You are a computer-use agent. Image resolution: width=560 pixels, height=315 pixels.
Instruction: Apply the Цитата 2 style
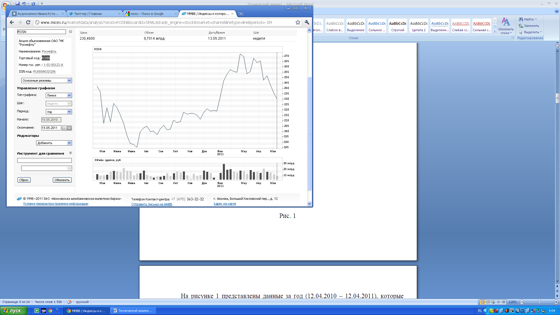(x=419, y=26)
